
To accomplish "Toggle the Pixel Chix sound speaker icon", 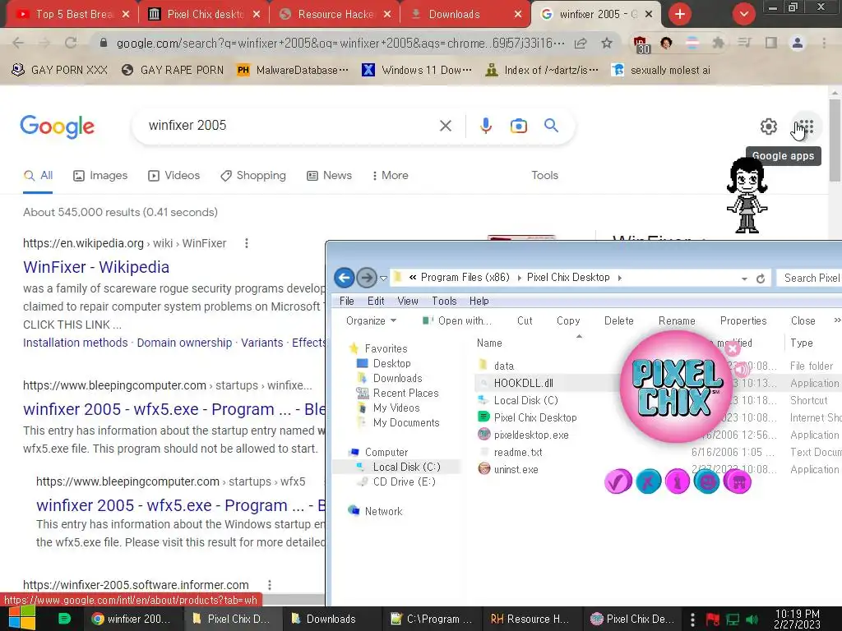I will 741,369.
